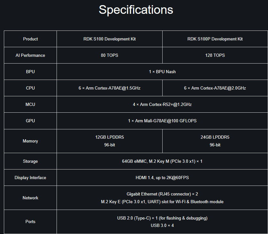Click the 64GB eMMC storage value
268x234 pixels.
(162, 161)
